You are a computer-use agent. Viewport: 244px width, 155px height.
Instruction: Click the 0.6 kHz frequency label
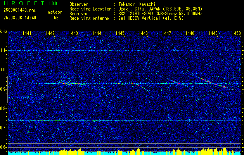[3, 147]
